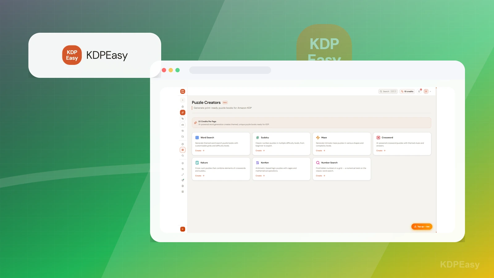Open notifications bell in top bar
494x278 pixels.
(x=419, y=91)
